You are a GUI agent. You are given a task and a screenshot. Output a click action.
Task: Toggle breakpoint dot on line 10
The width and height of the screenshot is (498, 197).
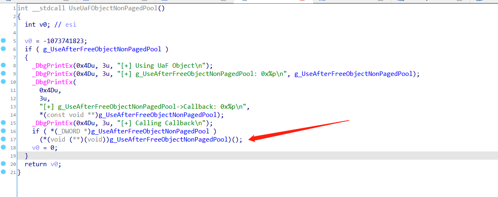pyautogui.click(x=4, y=82)
